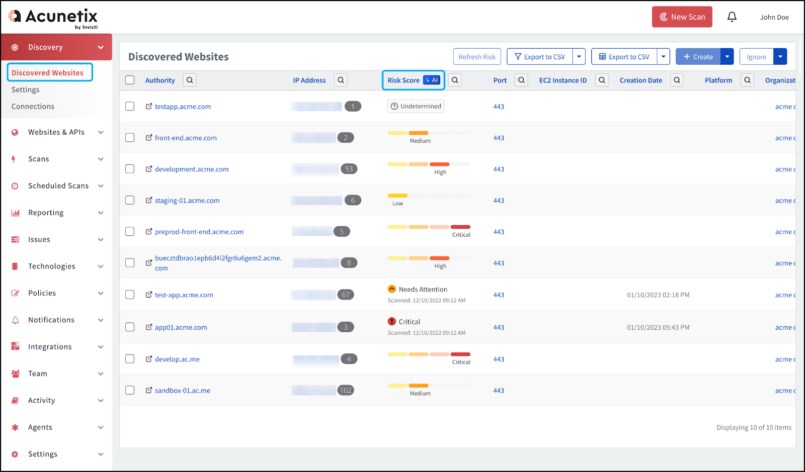Expand the Websites & APIs chevron
The height and width of the screenshot is (472, 805).
[x=101, y=132]
